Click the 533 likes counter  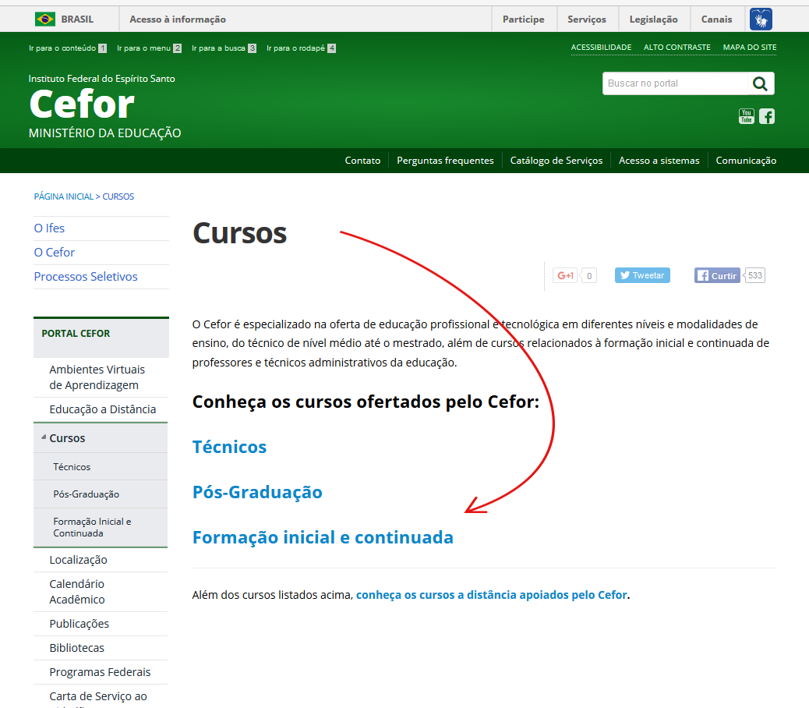[x=754, y=275]
